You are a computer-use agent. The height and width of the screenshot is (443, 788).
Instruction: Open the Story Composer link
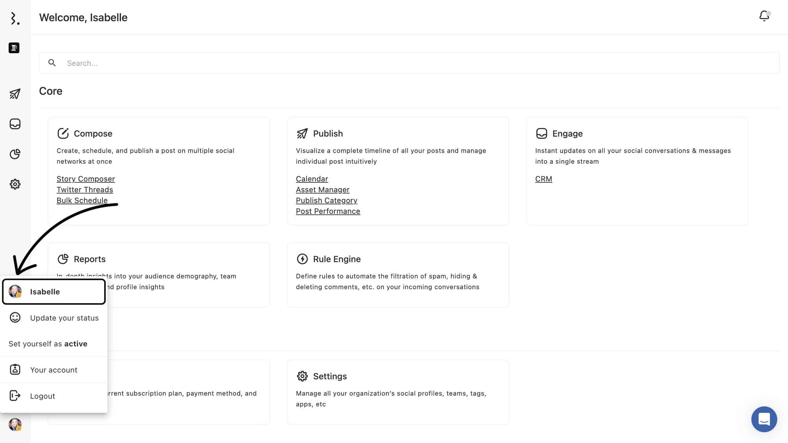click(x=85, y=178)
